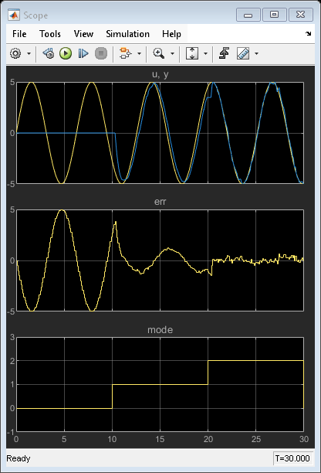Open the View menu
Image resolution: width=321 pixels, height=473 pixels.
tap(83, 34)
